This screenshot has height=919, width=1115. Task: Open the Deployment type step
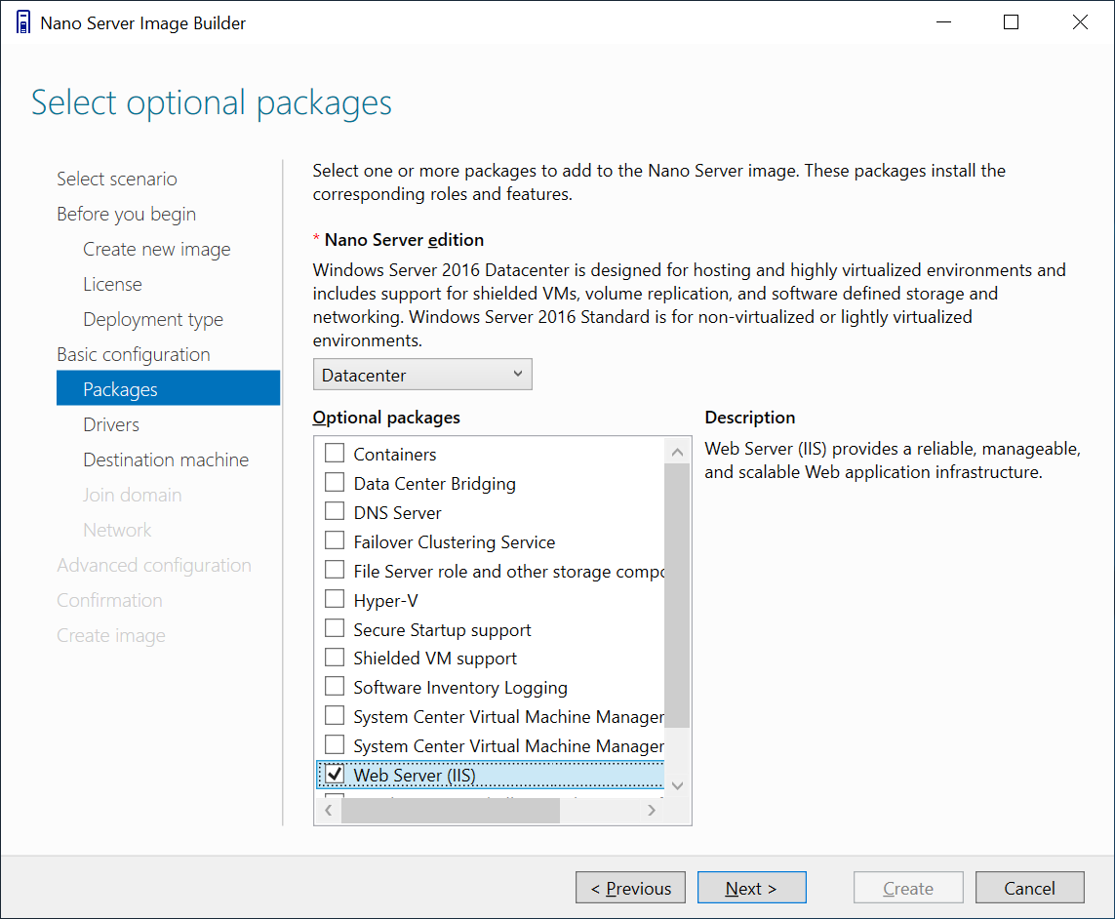tap(153, 319)
